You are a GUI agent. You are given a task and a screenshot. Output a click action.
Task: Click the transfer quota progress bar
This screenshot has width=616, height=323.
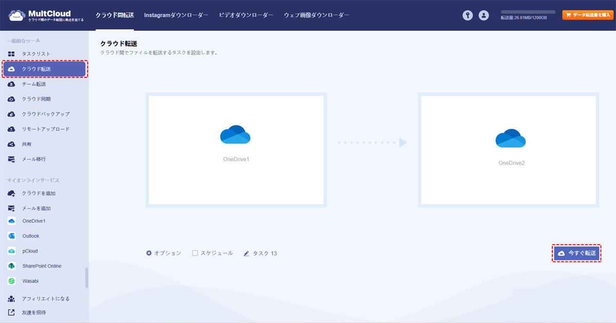(x=528, y=12)
